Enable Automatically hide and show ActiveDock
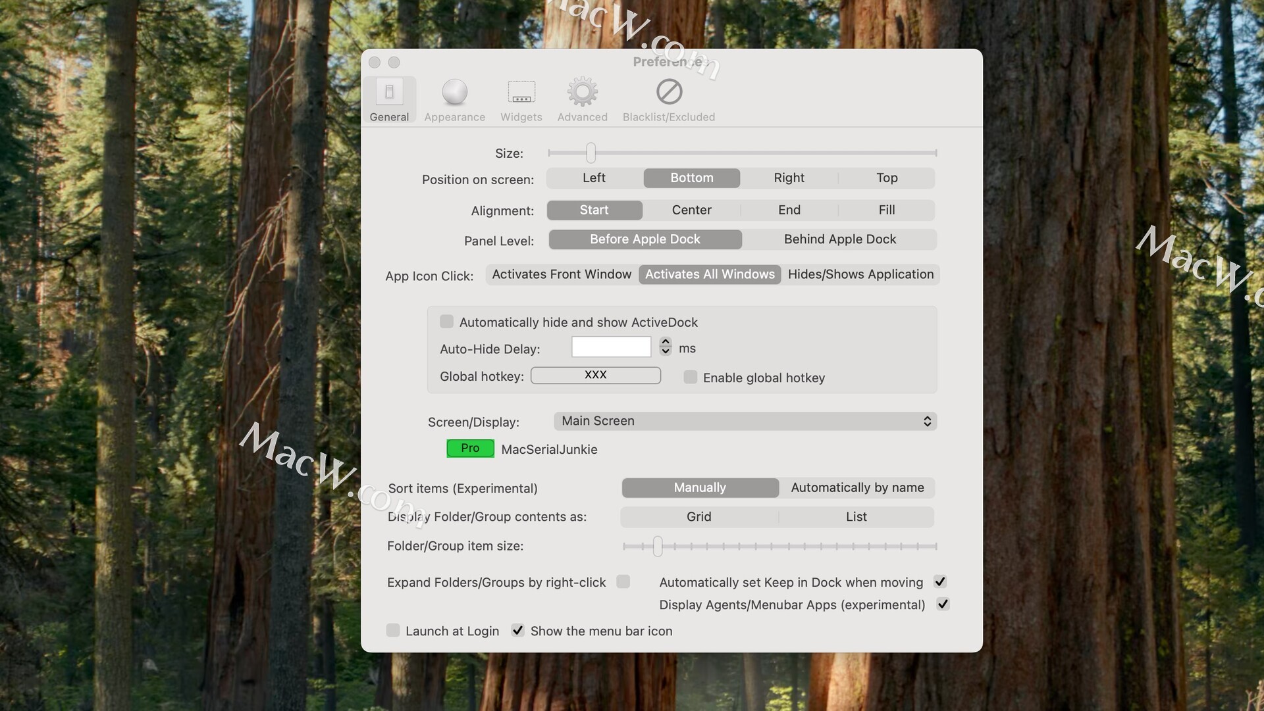1264x711 pixels. pyautogui.click(x=446, y=322)
